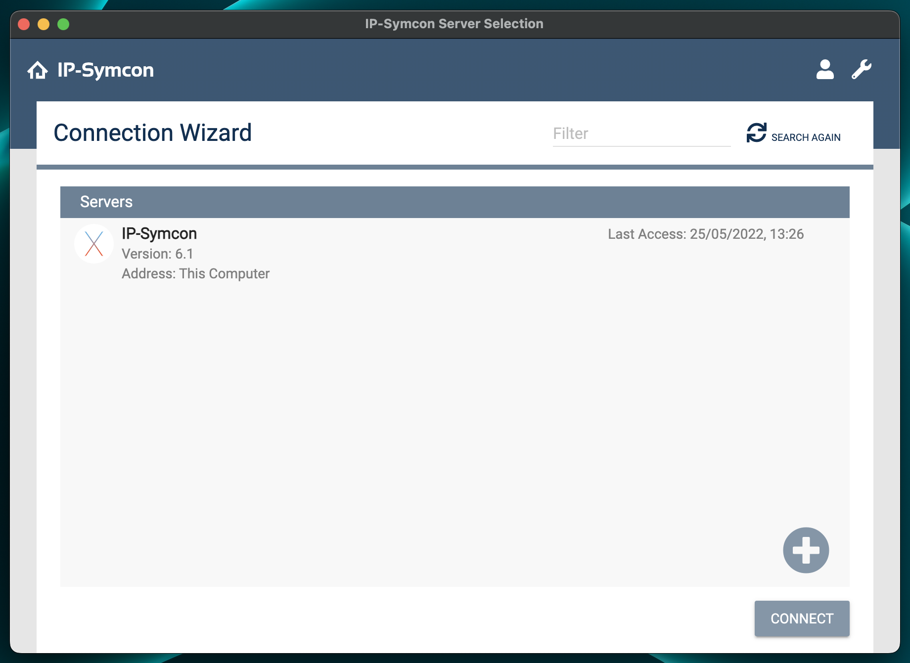Image resolution: width=910 pixels, height=663 pixels.
Task: Click the Servers list header
Action: pyautogui.click(x=106, y=202)
